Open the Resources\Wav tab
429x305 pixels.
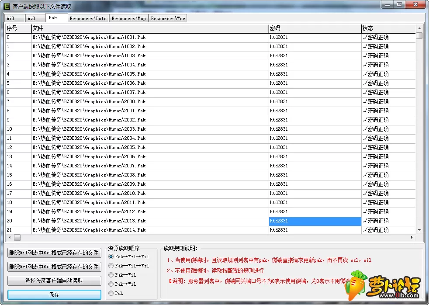168,18
